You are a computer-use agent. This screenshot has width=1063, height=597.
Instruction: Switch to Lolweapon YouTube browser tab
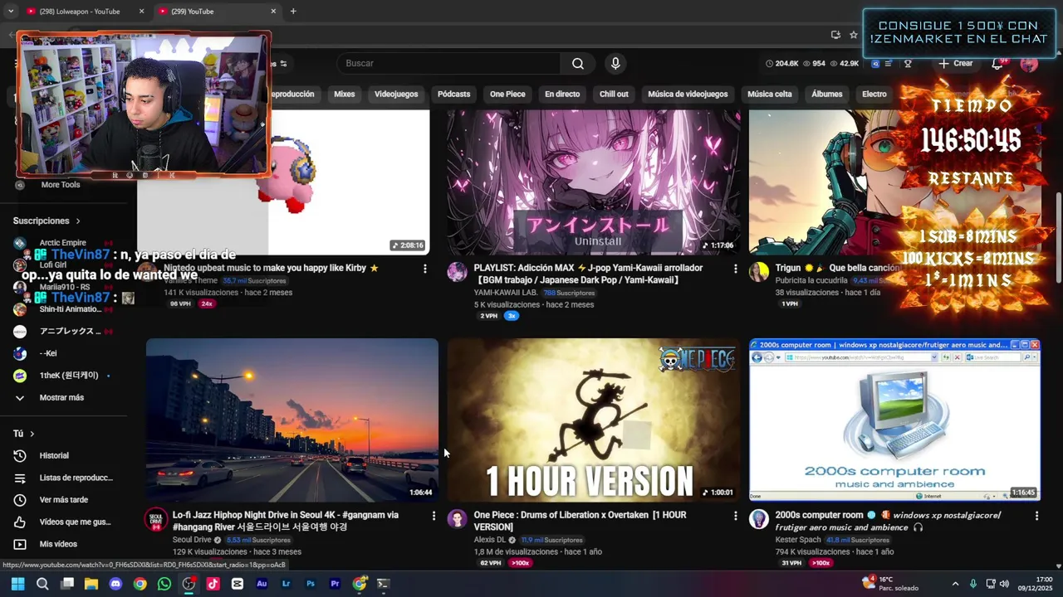(79, 12)
